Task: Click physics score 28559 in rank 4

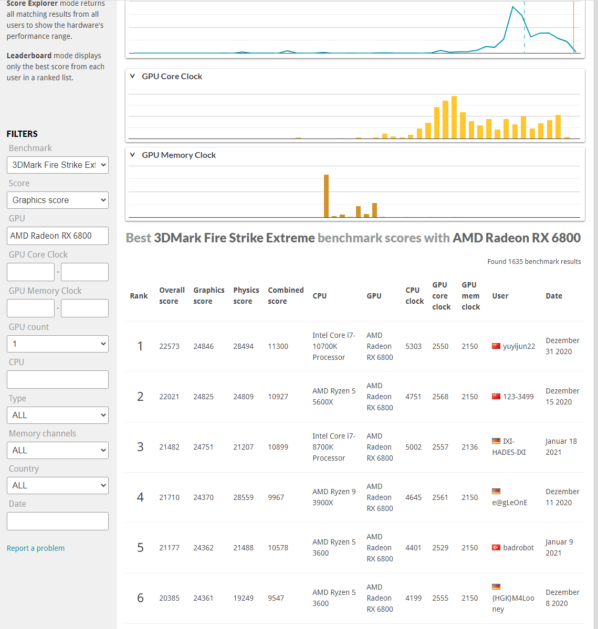Action: (243, 497)
